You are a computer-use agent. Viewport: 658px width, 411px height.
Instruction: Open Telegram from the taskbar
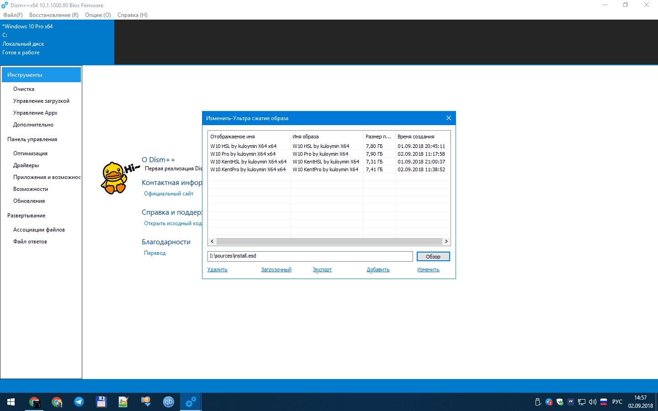(x=79, y=402)
